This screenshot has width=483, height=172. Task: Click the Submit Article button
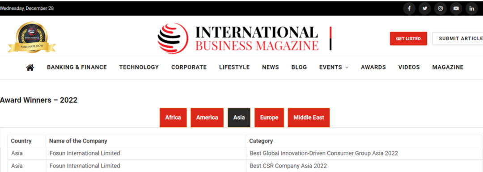pyautogui.click(x=458, y=38)
